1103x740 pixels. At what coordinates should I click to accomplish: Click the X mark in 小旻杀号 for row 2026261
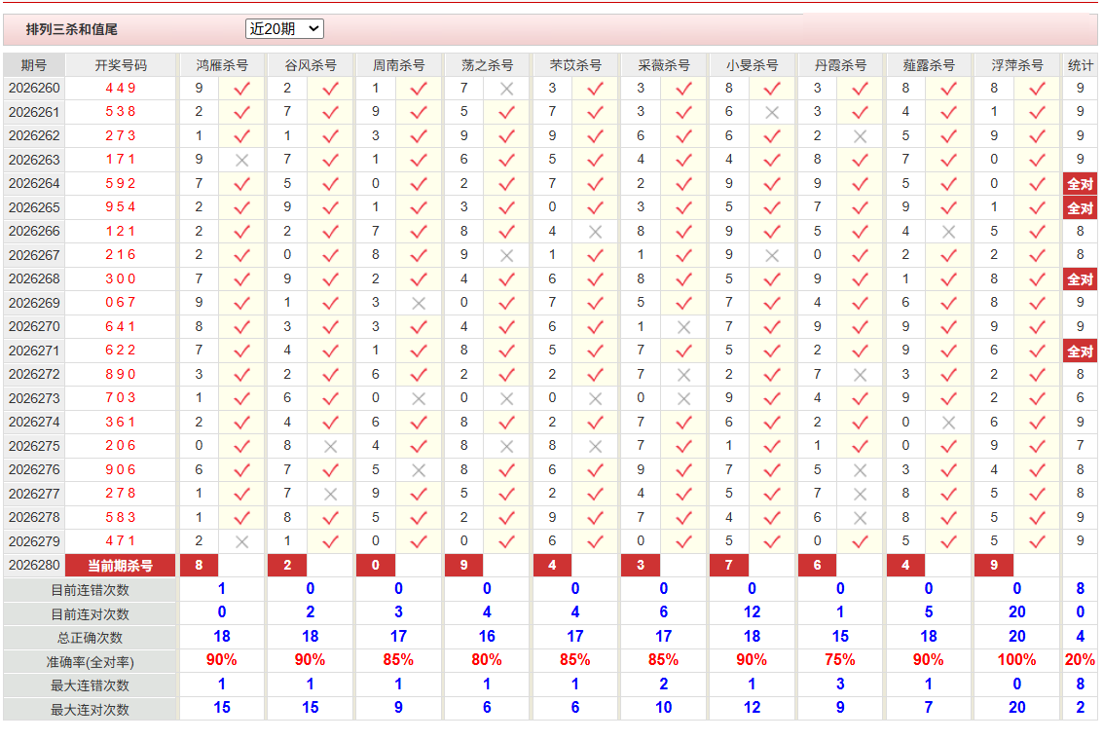(772, 113)
